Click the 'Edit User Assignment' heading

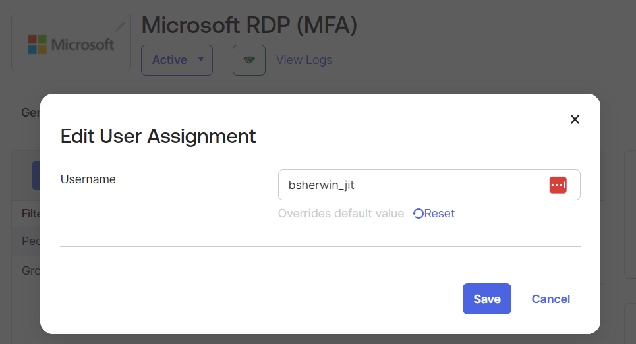click(x=158, y=136)
